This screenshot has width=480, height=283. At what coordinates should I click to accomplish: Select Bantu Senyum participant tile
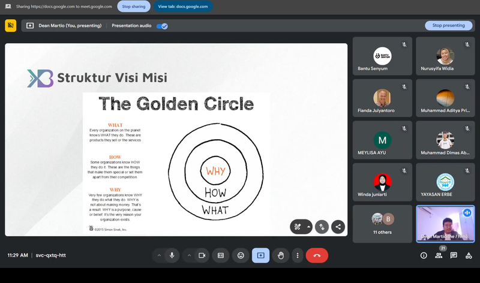click(382, 56)
